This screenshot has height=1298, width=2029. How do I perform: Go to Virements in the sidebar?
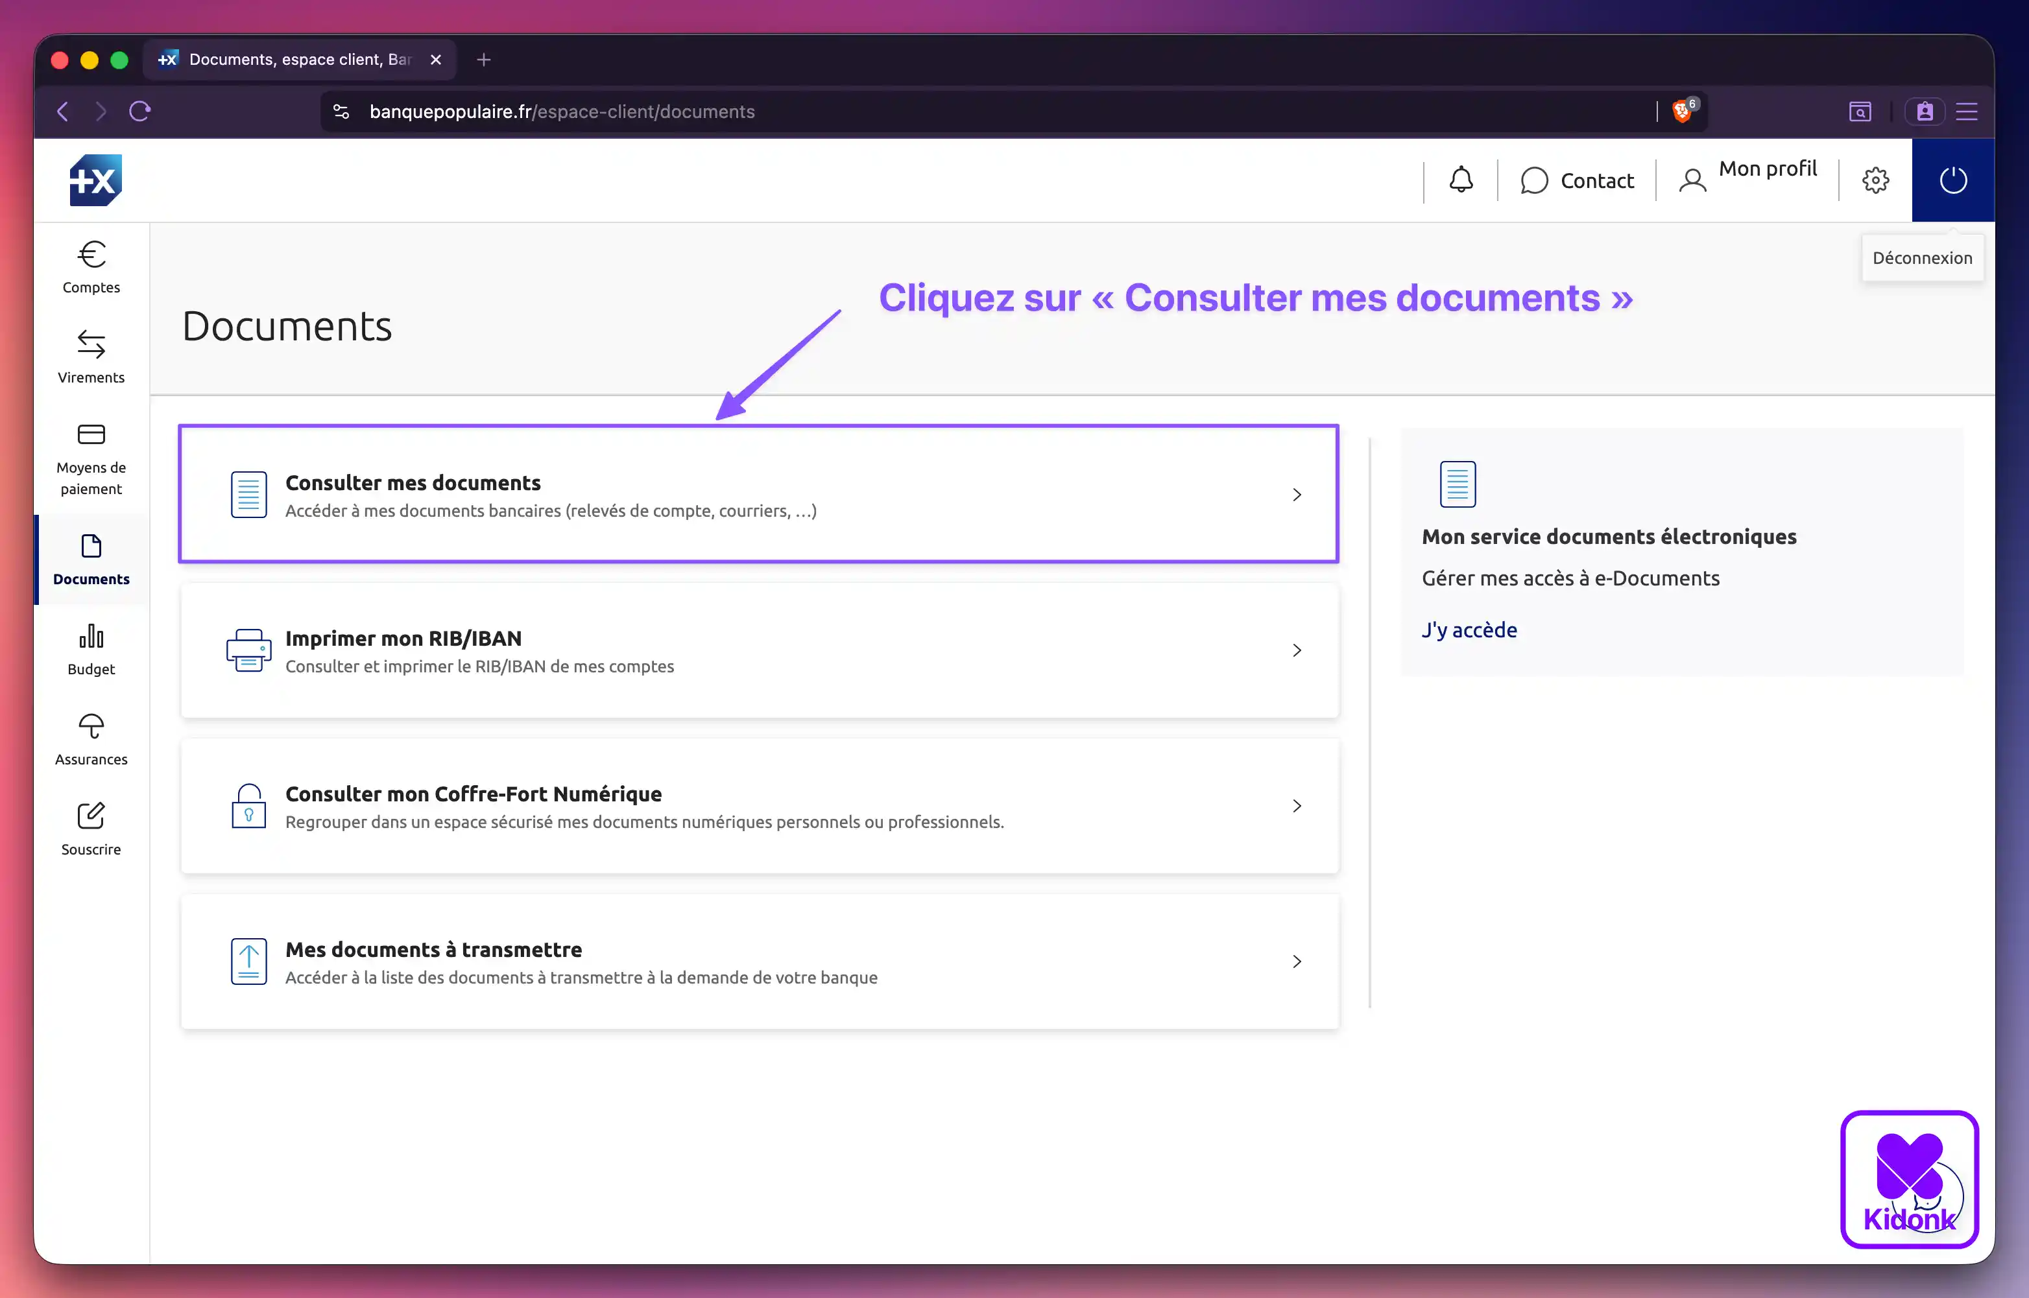tap(91, 357)
